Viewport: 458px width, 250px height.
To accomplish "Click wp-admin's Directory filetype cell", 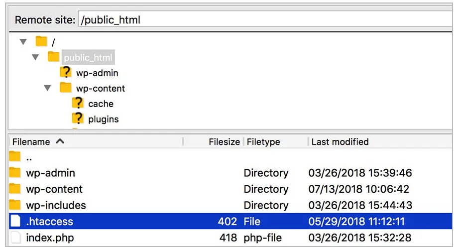I will point(266,173).
